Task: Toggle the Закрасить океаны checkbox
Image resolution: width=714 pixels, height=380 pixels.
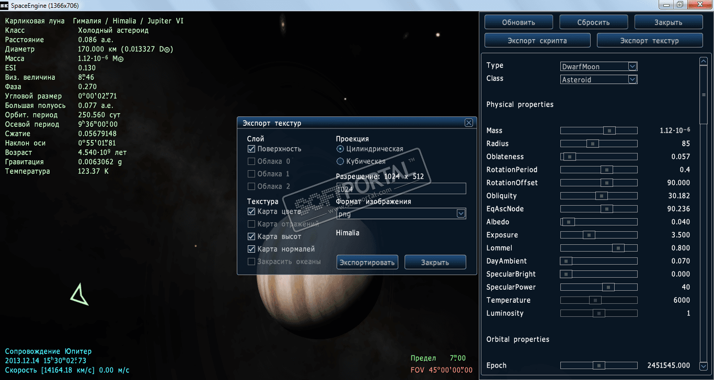Action: [x=251, y=262]
